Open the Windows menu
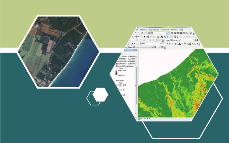This screenshot has width=229, height=143. click(x=174, y=30)
